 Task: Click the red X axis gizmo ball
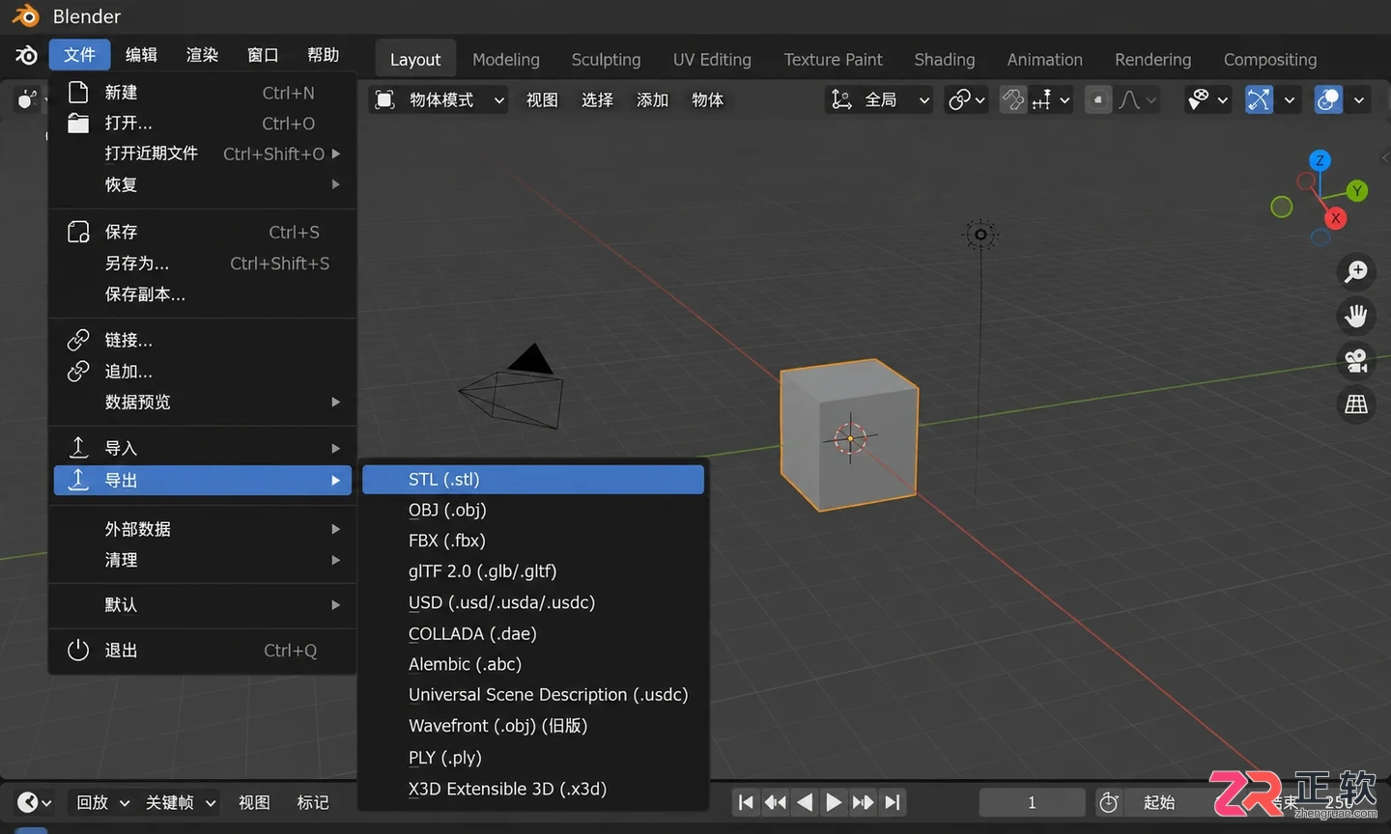tap(1336, 218)
